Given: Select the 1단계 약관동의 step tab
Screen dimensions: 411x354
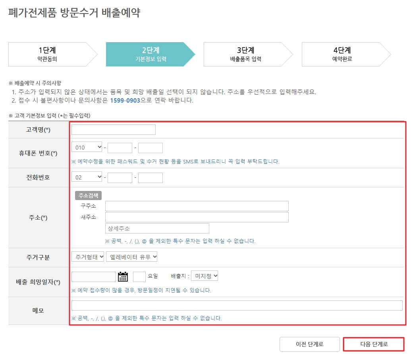Looking at the screenshot, I should 48,54.
